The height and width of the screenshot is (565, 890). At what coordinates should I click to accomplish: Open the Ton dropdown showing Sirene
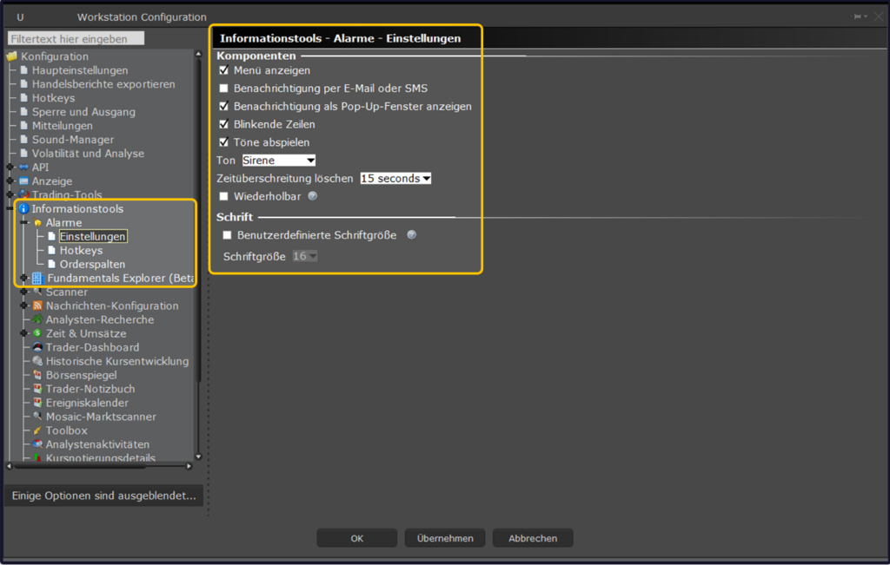tap(279, 161)
